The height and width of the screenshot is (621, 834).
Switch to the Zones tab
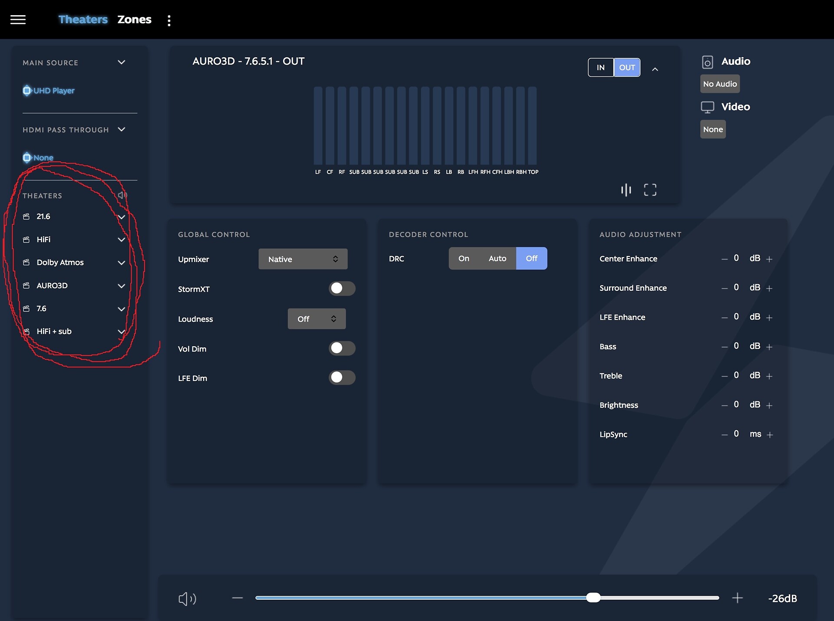134,20
